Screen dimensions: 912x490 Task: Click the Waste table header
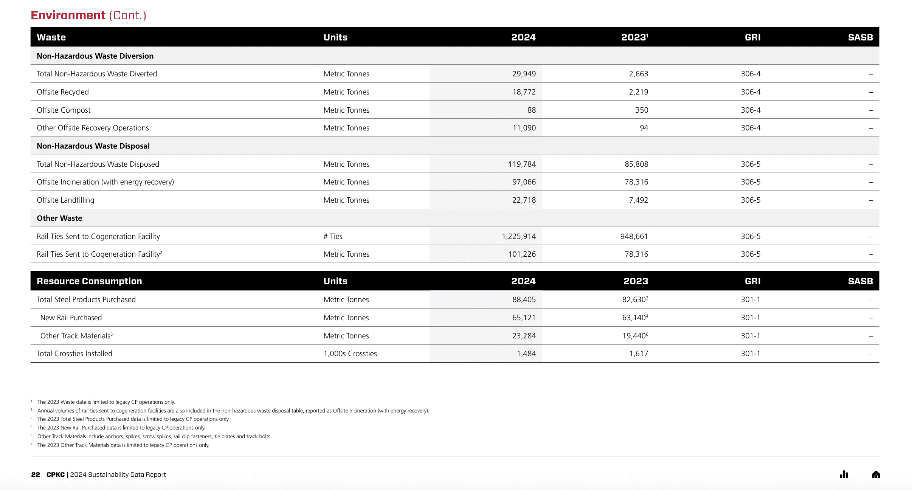[x=51, y=37]
